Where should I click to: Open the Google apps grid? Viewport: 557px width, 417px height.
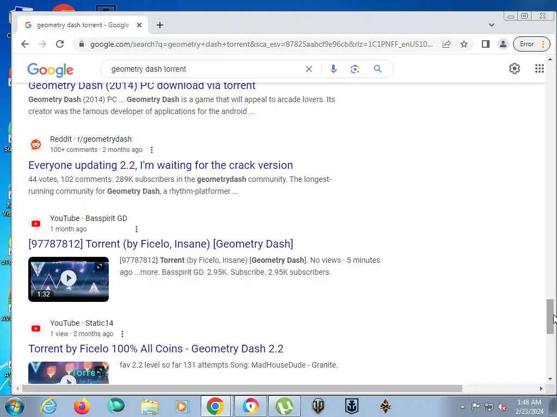540,68
